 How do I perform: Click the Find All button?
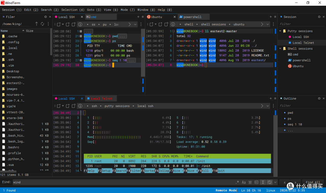[x=313, y=182]
